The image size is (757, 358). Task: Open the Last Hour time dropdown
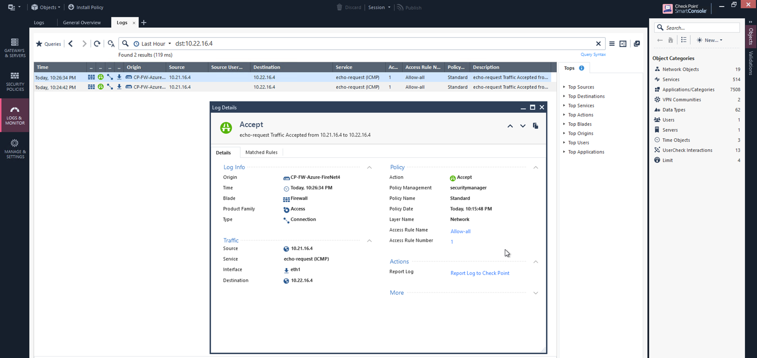click(x=153, y=43)
